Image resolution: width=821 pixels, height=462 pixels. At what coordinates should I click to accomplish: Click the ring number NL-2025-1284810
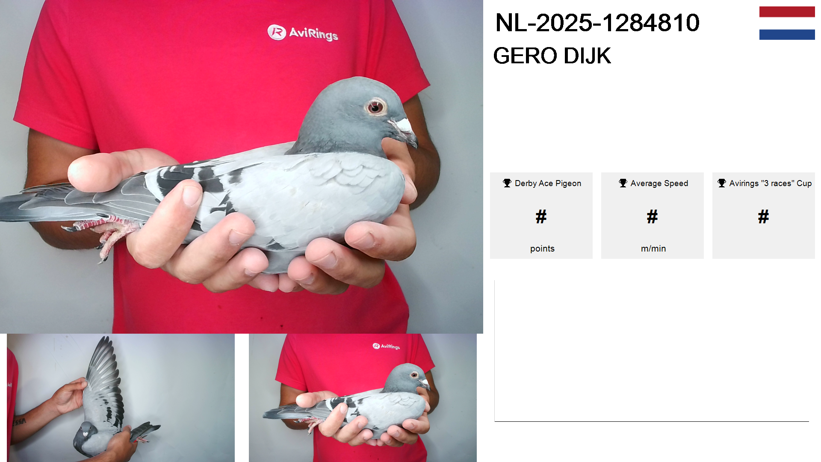pyautogui.click(x=597, y=23)
